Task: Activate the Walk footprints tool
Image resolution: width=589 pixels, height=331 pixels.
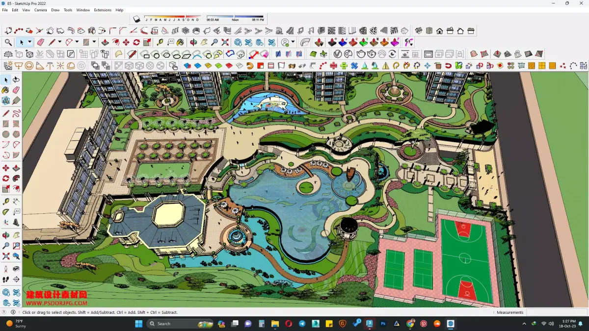Action: click(x=6, y=280)
